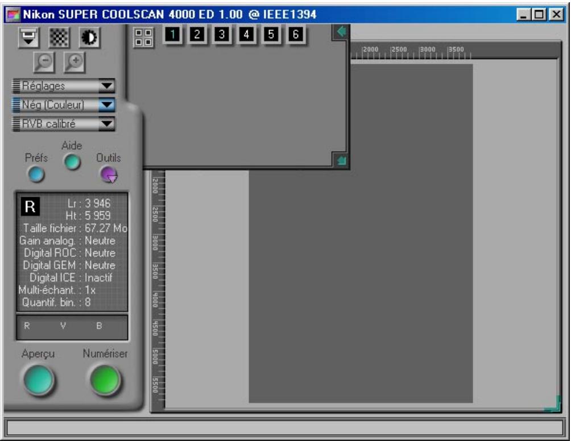Screen dimensions: 571x441
Task: Click the Nikon Scan title bar icon
Action: click(13, 15)
